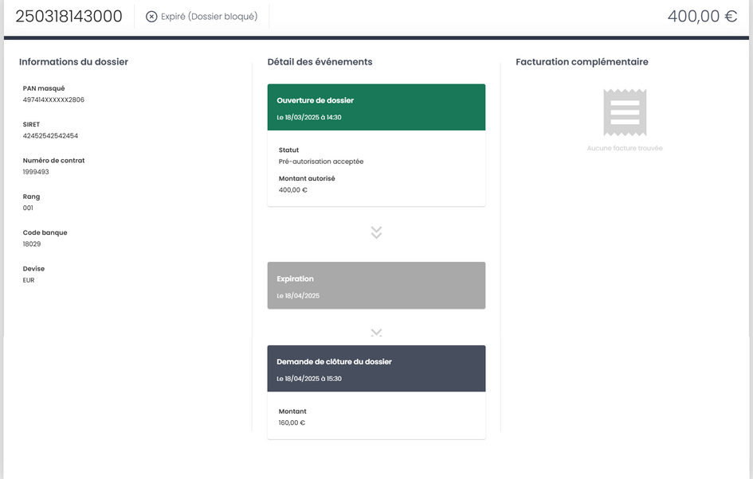Click the Aucune facture trouvée message

coord(625,148)
